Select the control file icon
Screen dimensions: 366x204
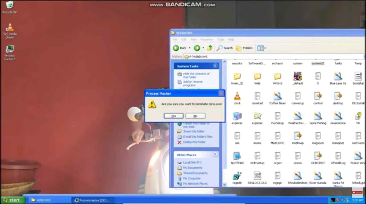[318, 99]
